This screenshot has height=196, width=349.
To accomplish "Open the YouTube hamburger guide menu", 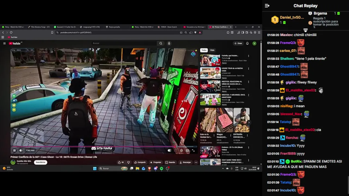I will [4, 43].
